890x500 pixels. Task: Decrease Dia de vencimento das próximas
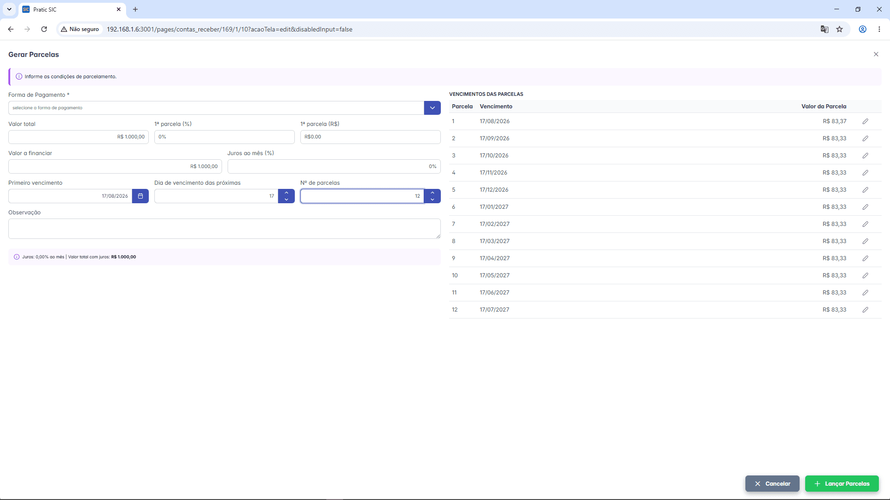coord(286,200)
